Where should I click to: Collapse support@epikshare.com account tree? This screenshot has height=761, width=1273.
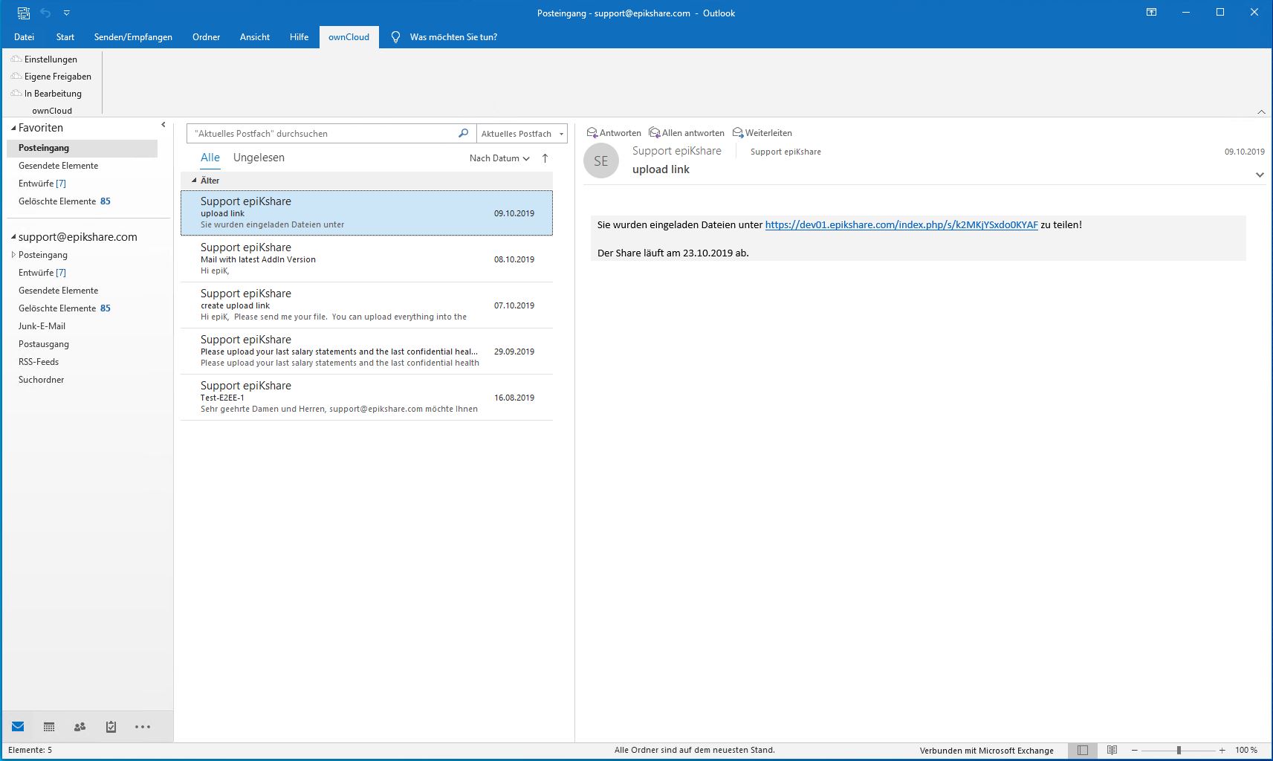(13, 237)
